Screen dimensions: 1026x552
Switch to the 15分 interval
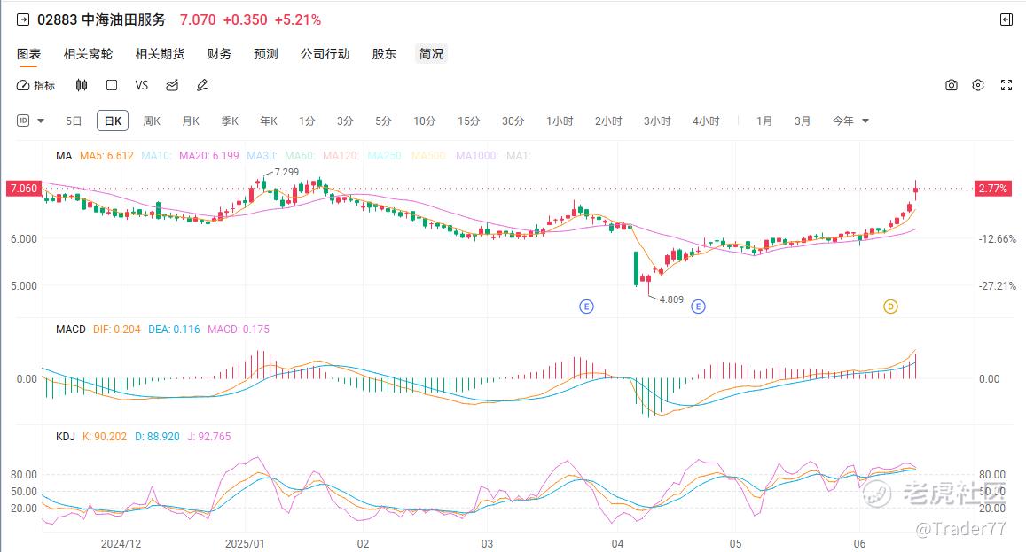pos(468,121)
